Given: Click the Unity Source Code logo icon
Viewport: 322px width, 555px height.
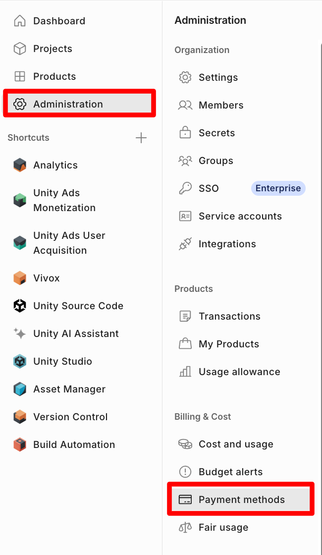Looking at the screenshot, I should (20, 305).
